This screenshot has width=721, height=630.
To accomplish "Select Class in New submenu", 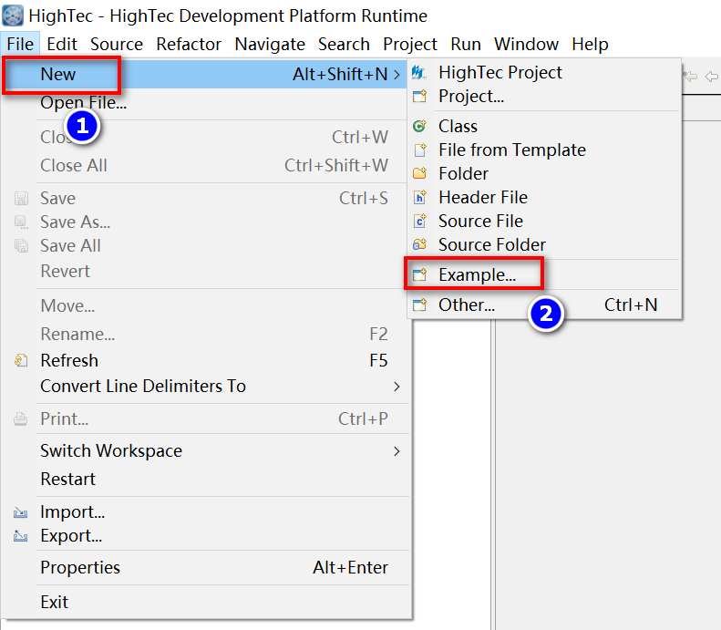I will point(544,126).
